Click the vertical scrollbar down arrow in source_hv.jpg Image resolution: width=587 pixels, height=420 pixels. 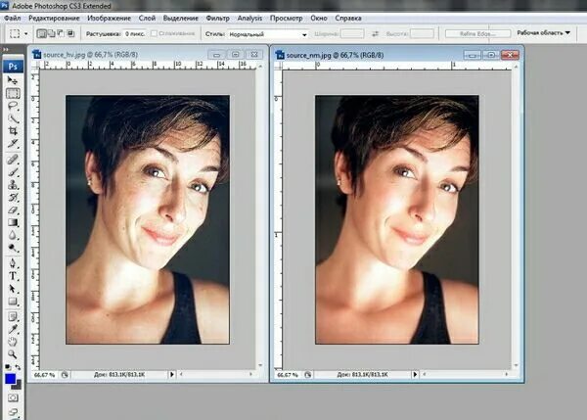tap(260, 365)
